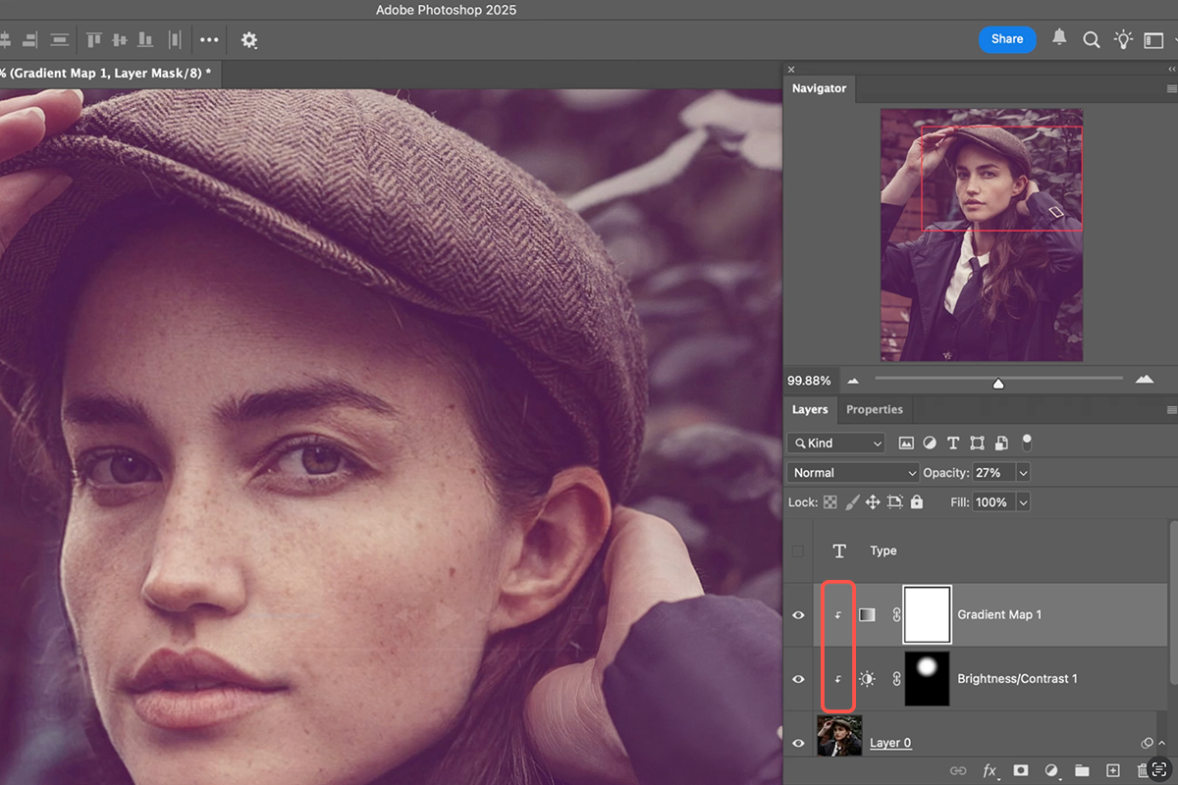The image size is (1178, 785).
Task: Add layer style with fx icon
Action: 990,770
